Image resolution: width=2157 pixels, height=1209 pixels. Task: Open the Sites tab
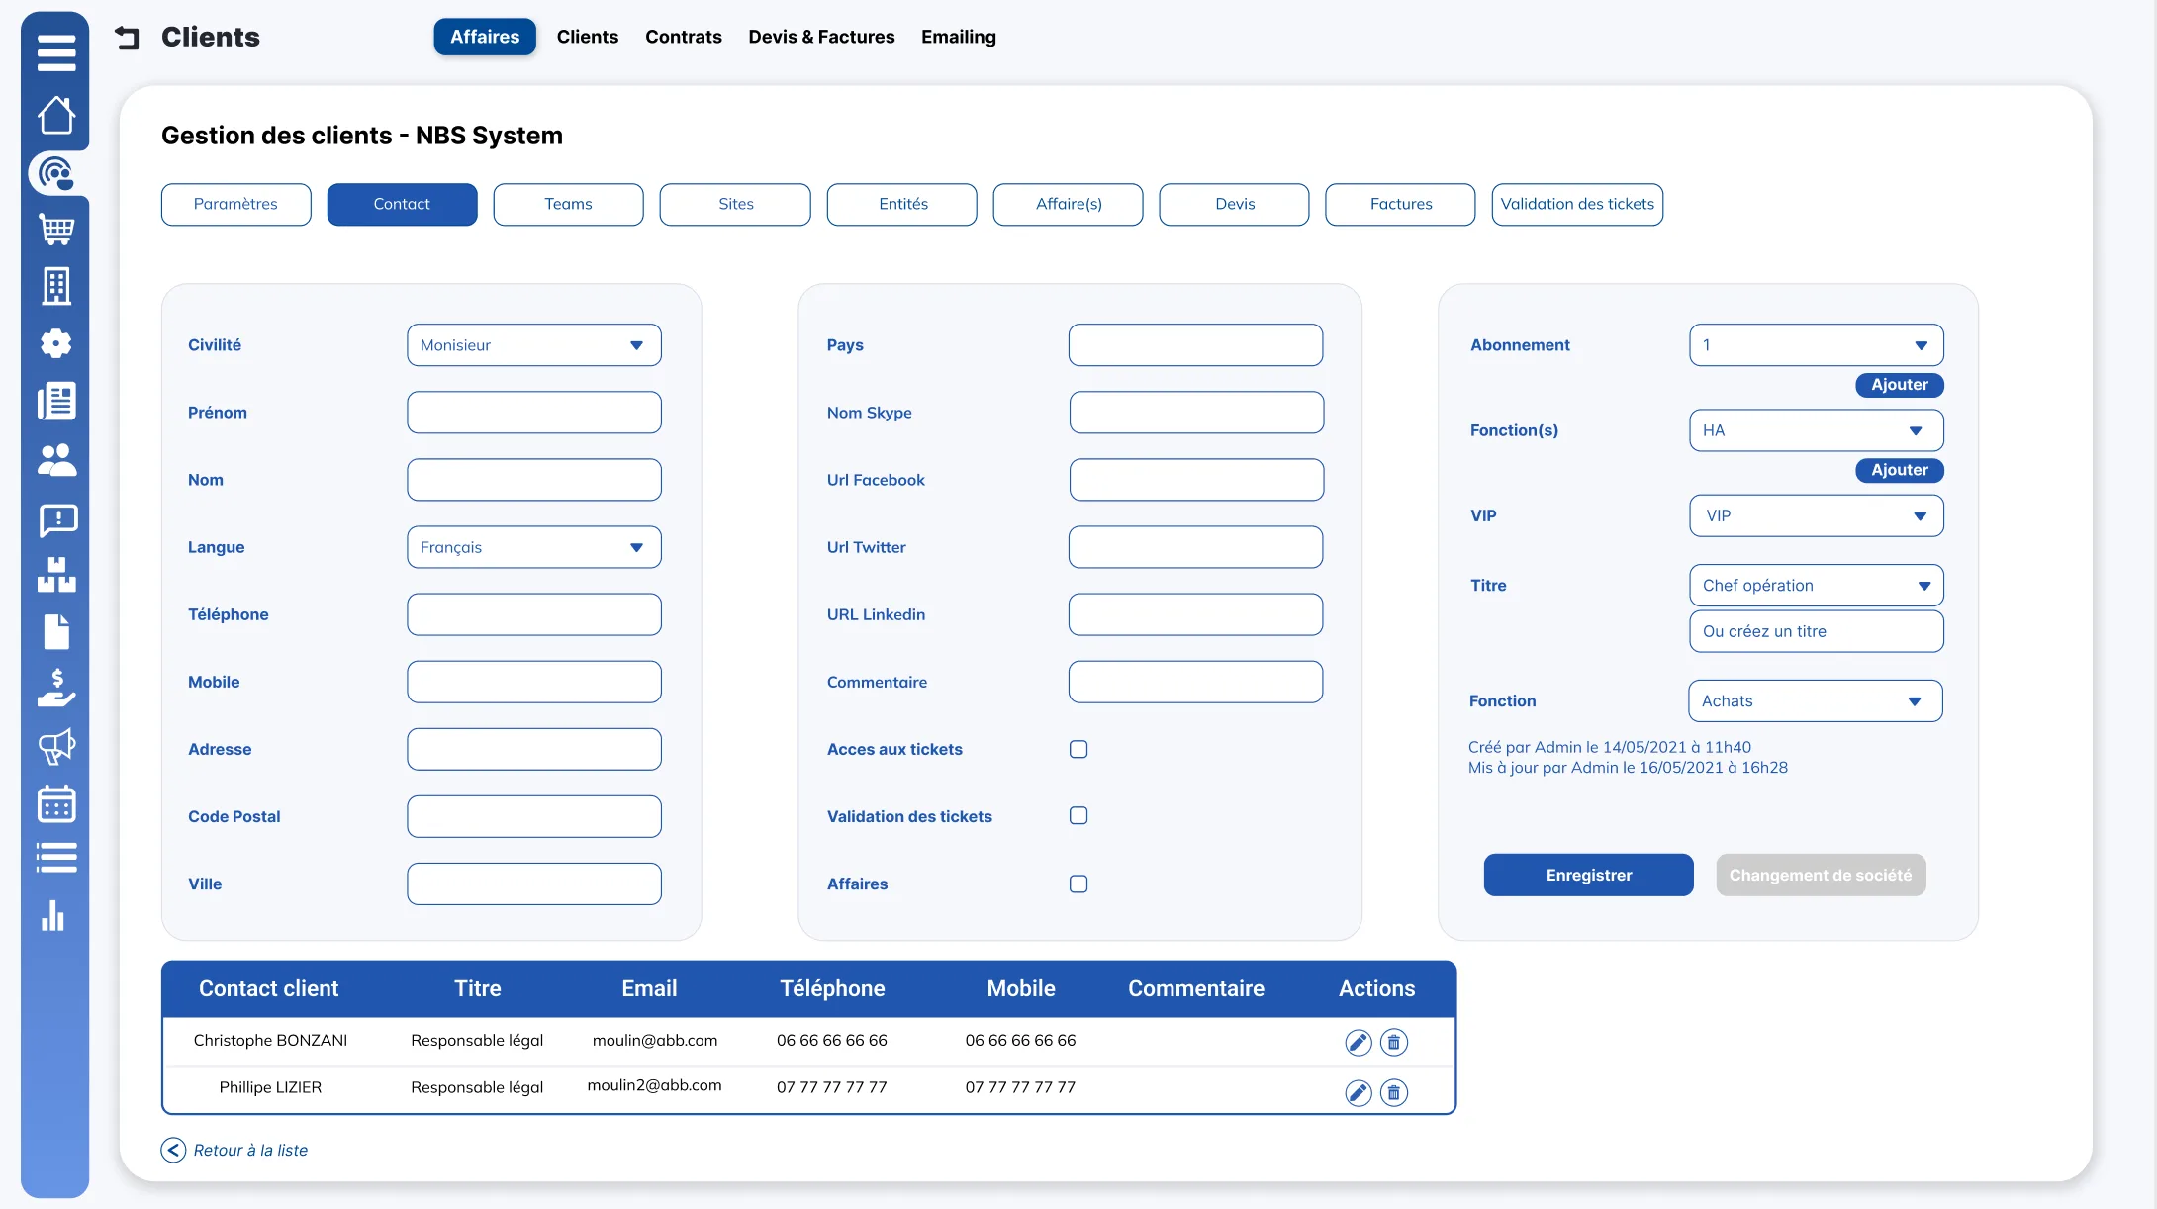tap(735, 204)
